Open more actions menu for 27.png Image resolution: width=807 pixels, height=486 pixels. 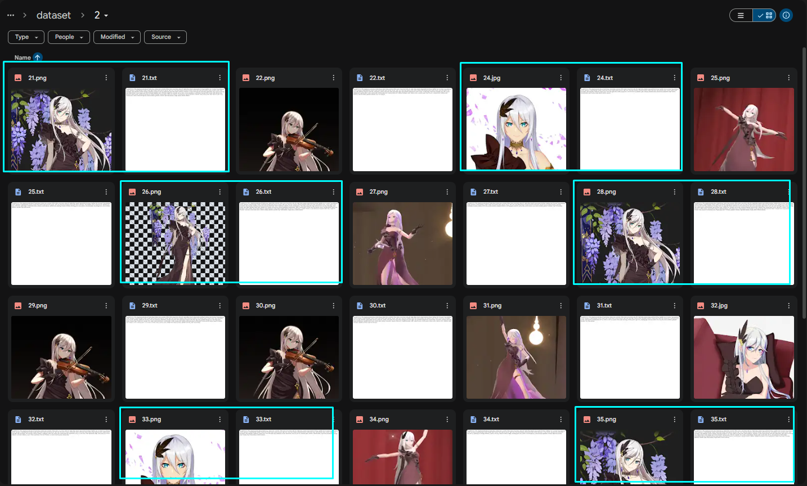pyautogui.click(x=447, y=191)
